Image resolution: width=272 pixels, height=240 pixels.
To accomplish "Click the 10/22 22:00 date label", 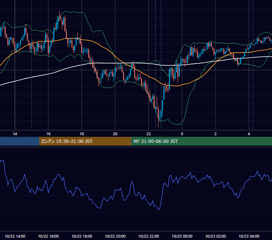I will coord(149,236).
